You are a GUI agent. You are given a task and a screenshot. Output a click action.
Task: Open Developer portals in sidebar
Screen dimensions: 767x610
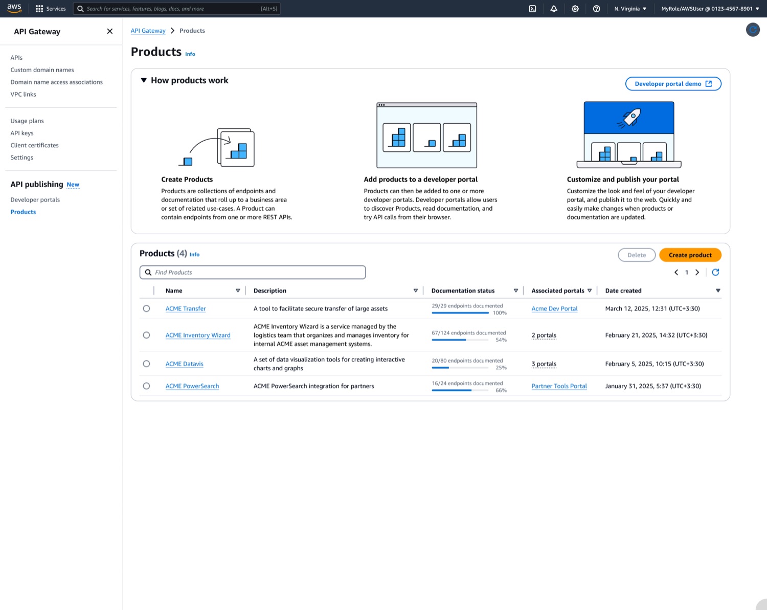[35, 200]
